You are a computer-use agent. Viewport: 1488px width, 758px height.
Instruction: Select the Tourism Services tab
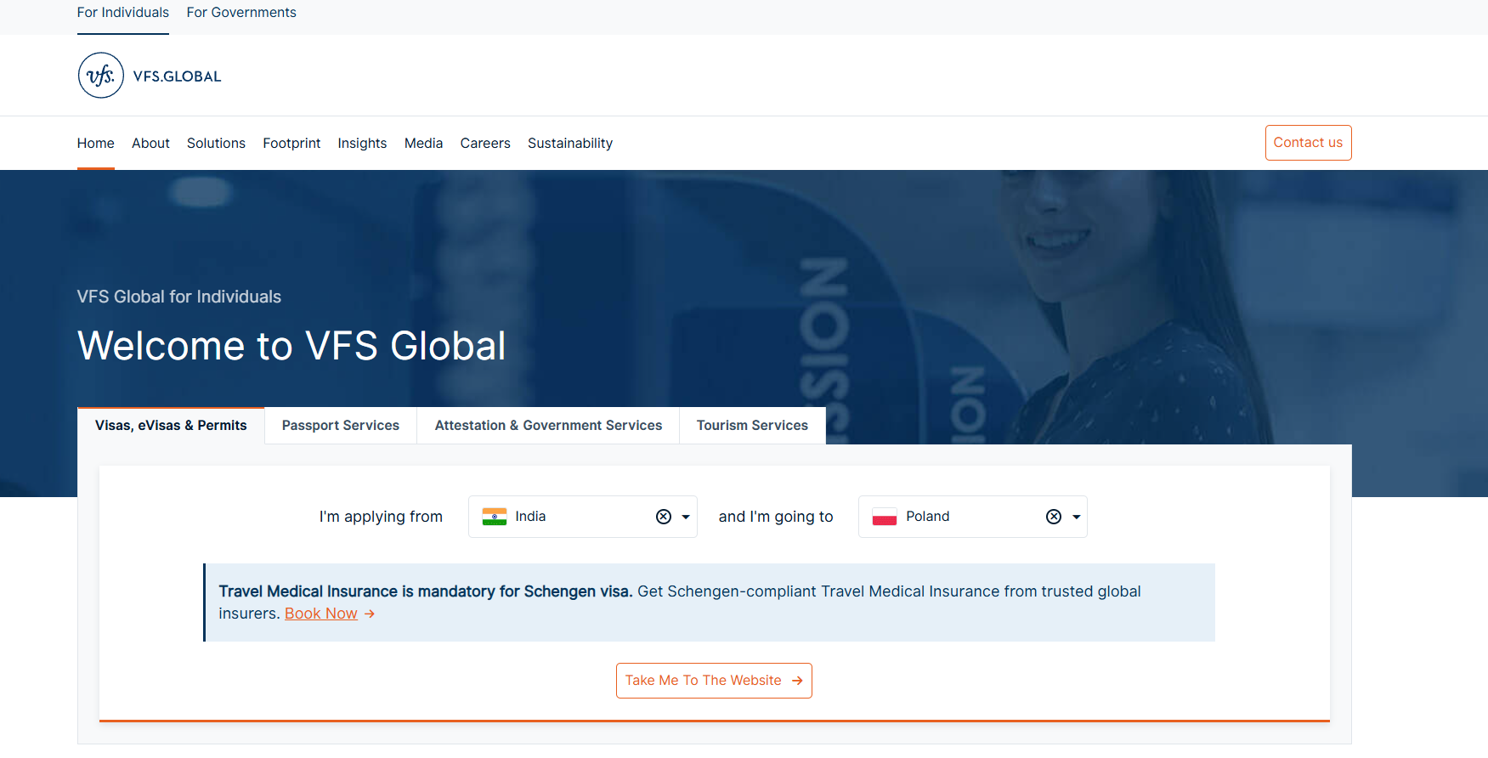tap(752, 426)
